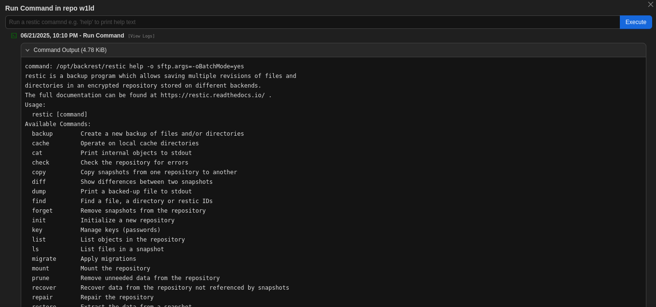
Task: Click the placeholder text in the command box
Action: pyautogui.click(x=73, y=22)
